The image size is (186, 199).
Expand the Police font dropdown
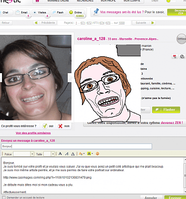pos(32,154)
